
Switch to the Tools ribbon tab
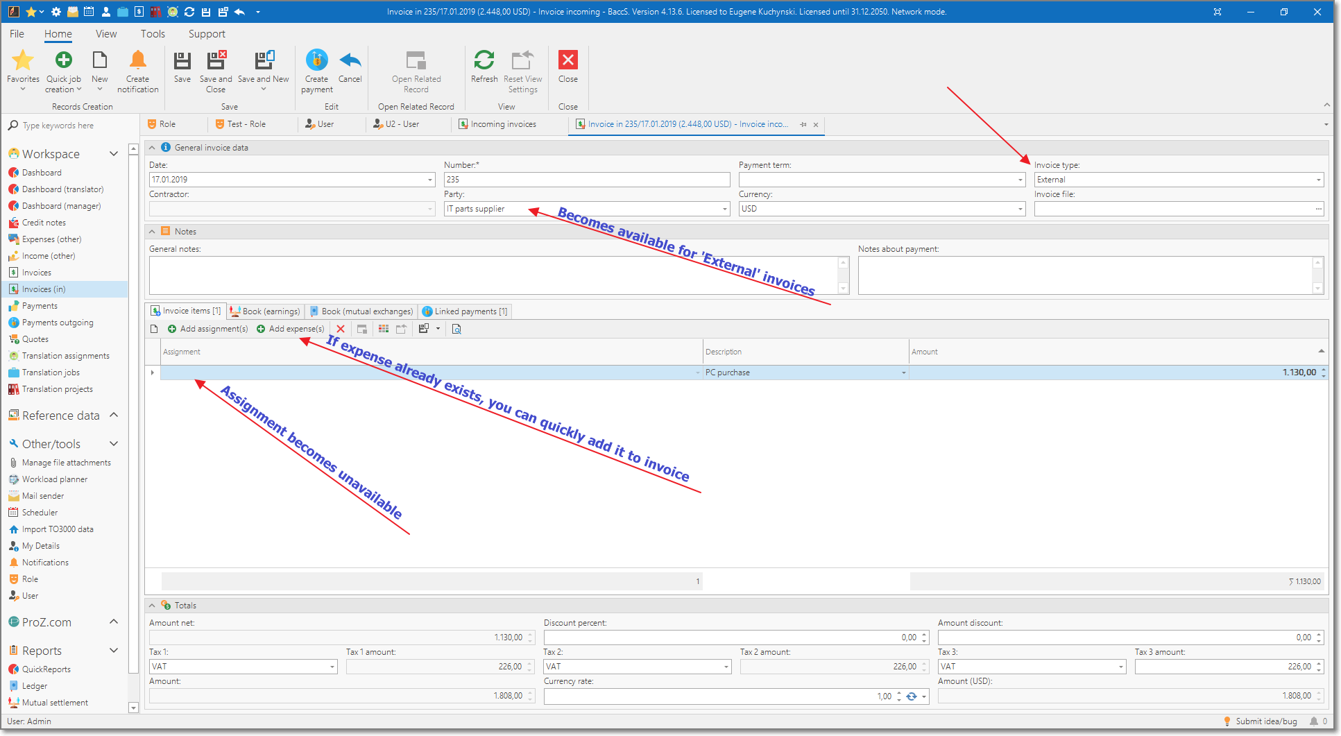[x=153, y=34]
